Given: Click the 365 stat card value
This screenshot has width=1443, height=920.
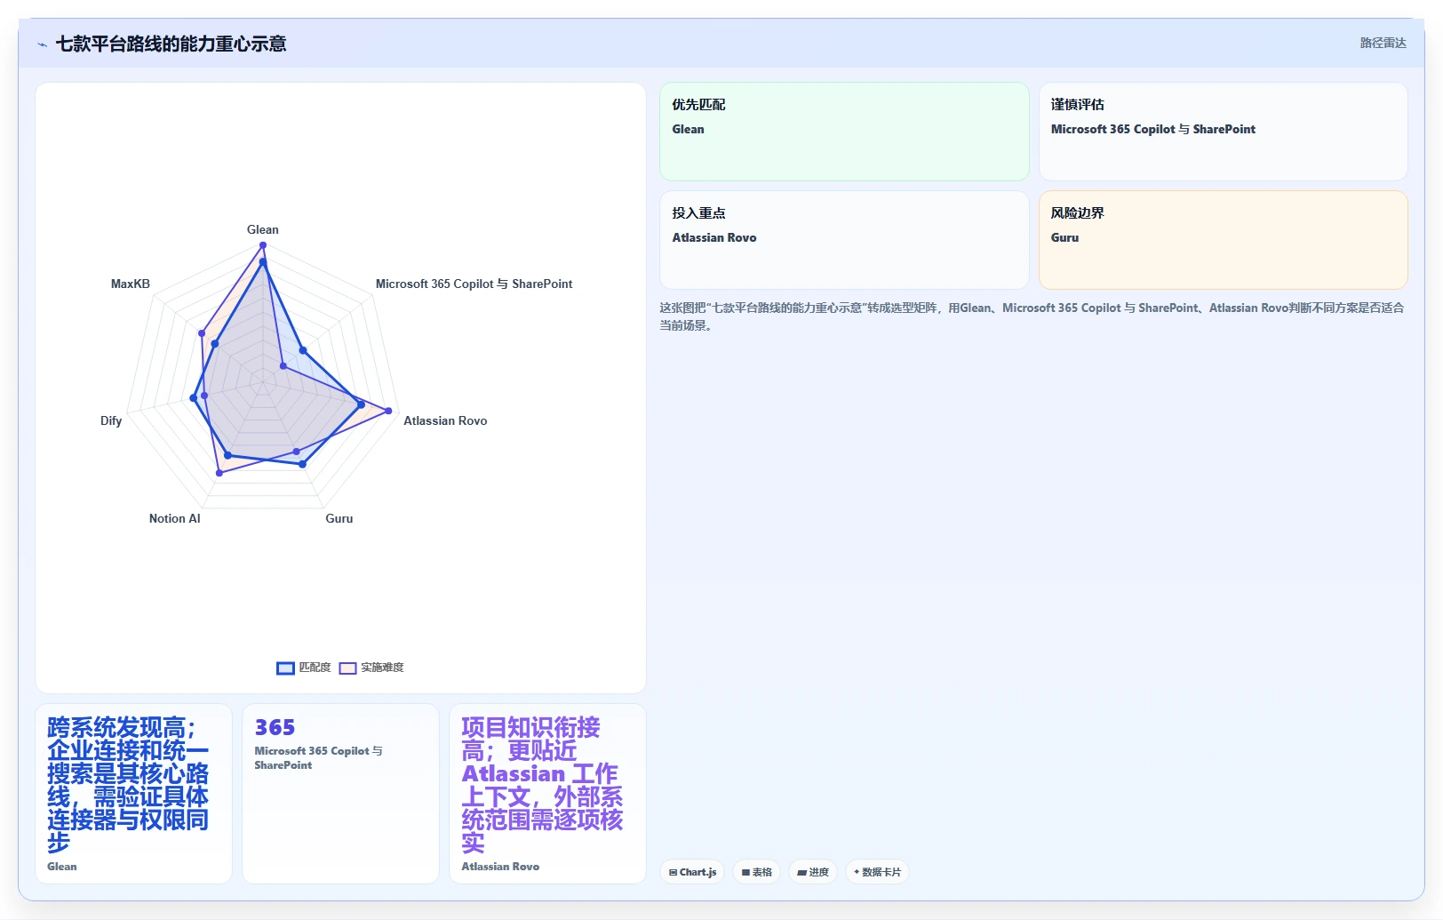Looking at the screenshot, I should [275, 728].
